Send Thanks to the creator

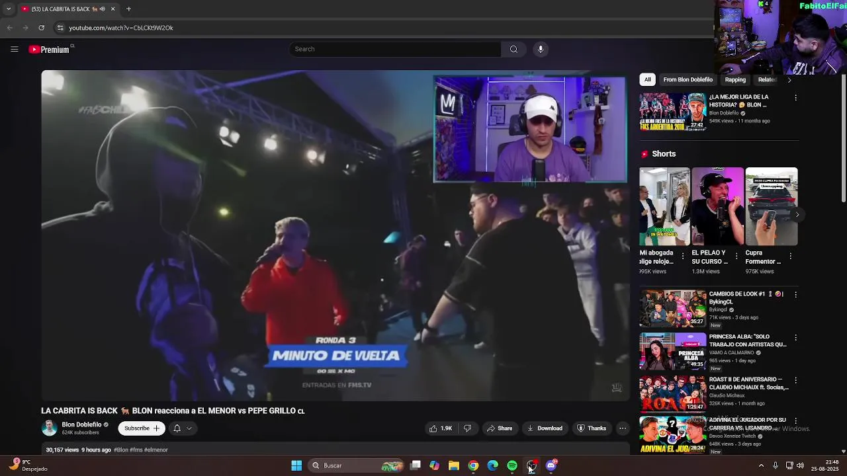click(x=592, y=428)
